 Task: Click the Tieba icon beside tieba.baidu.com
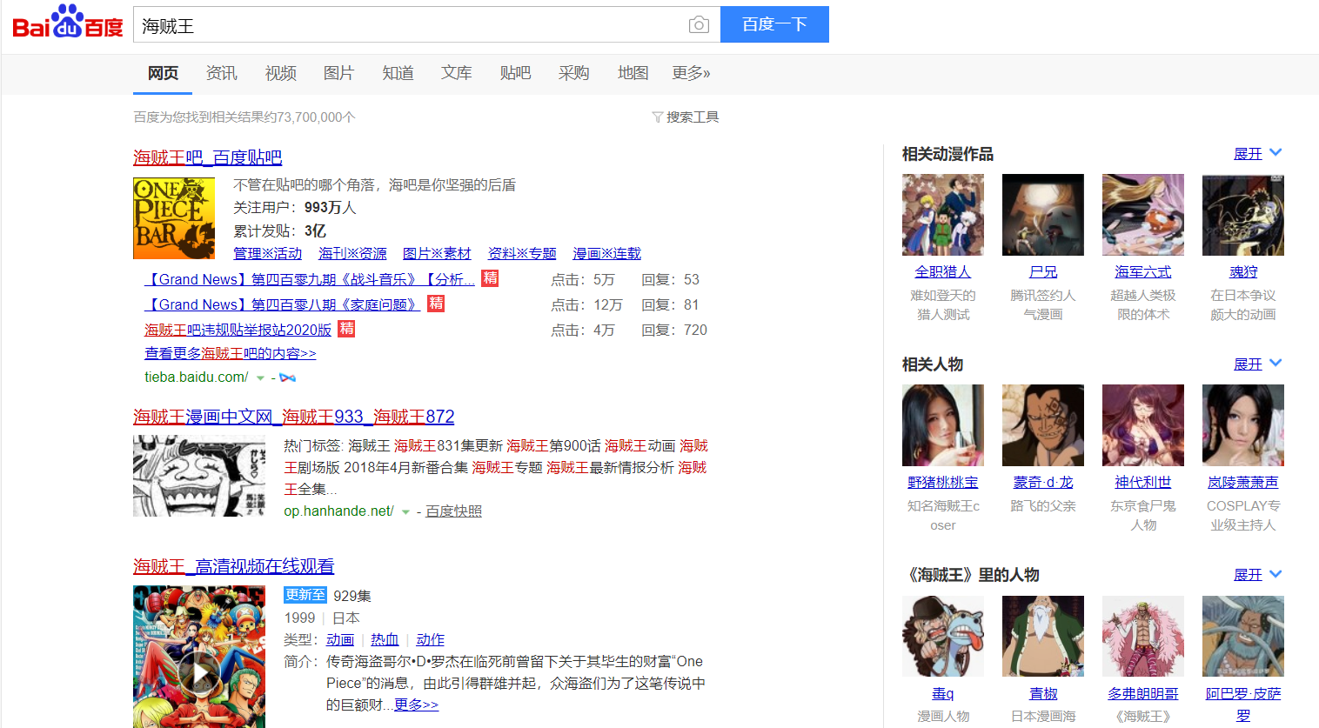coord(288,377)
